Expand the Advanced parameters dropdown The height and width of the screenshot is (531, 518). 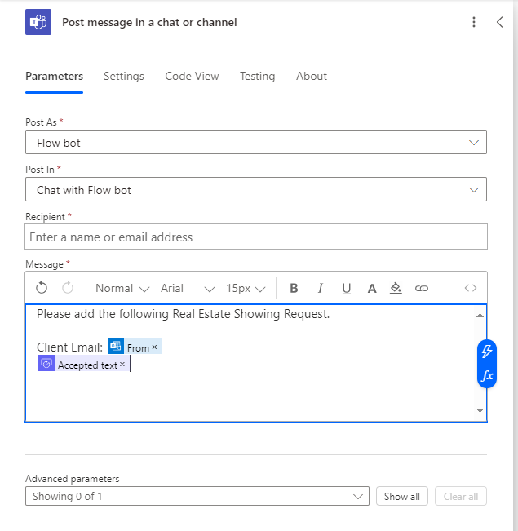197,496
